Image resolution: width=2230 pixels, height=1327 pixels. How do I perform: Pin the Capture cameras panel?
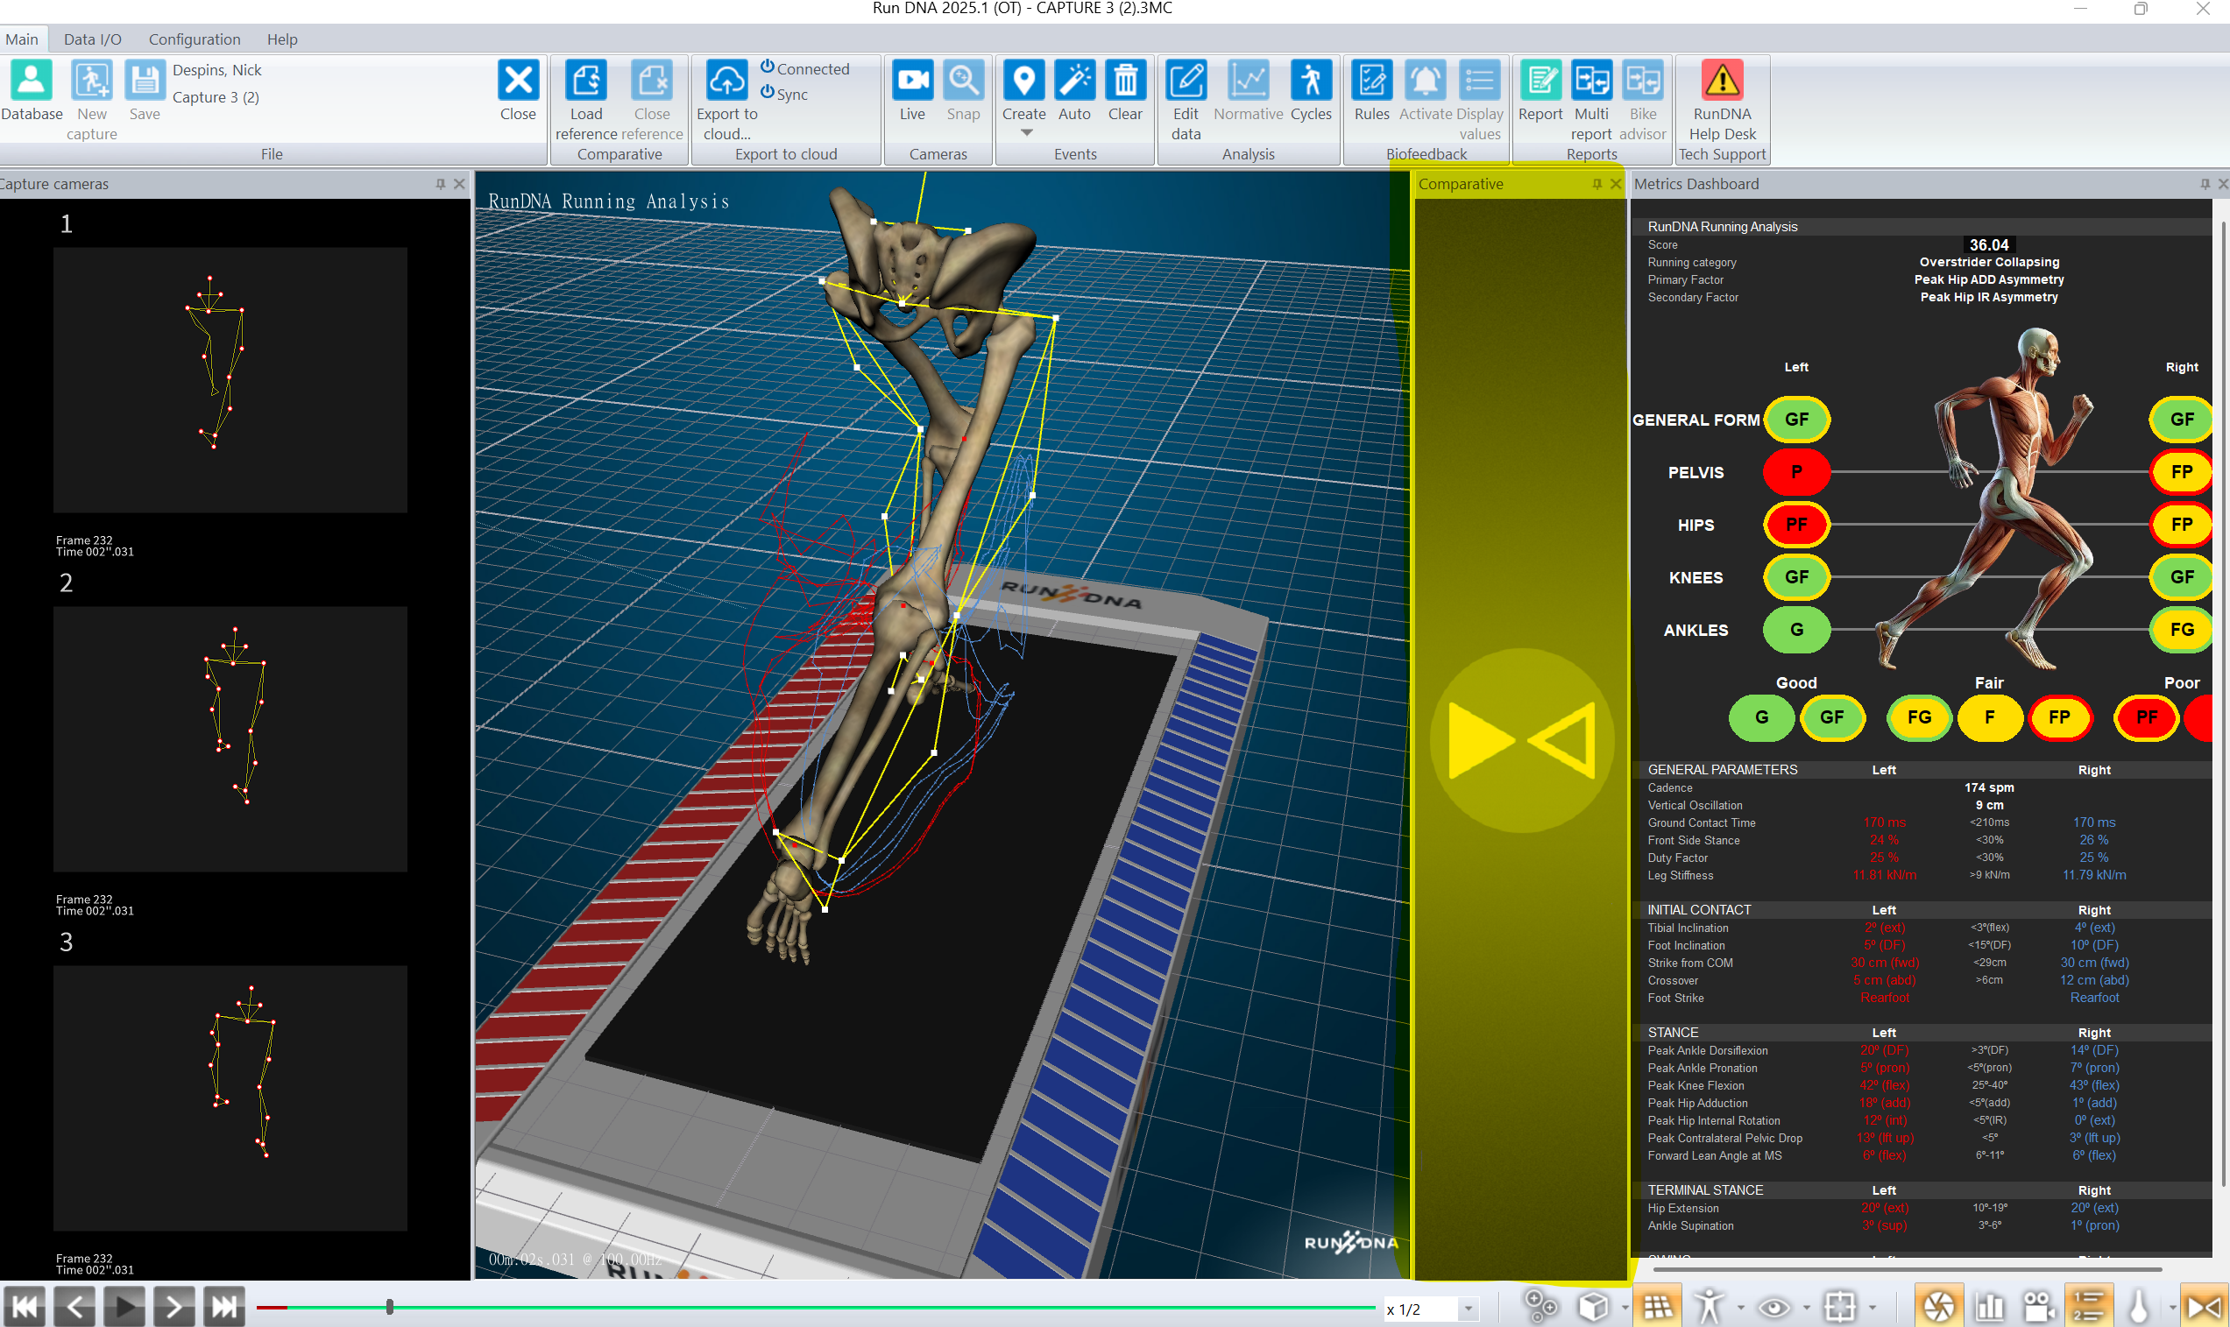tap(440, 183)
